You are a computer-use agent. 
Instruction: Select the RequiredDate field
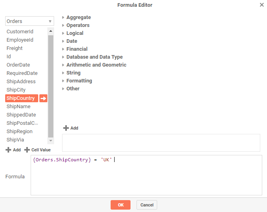pyautogui.click(x=22, y=73)
